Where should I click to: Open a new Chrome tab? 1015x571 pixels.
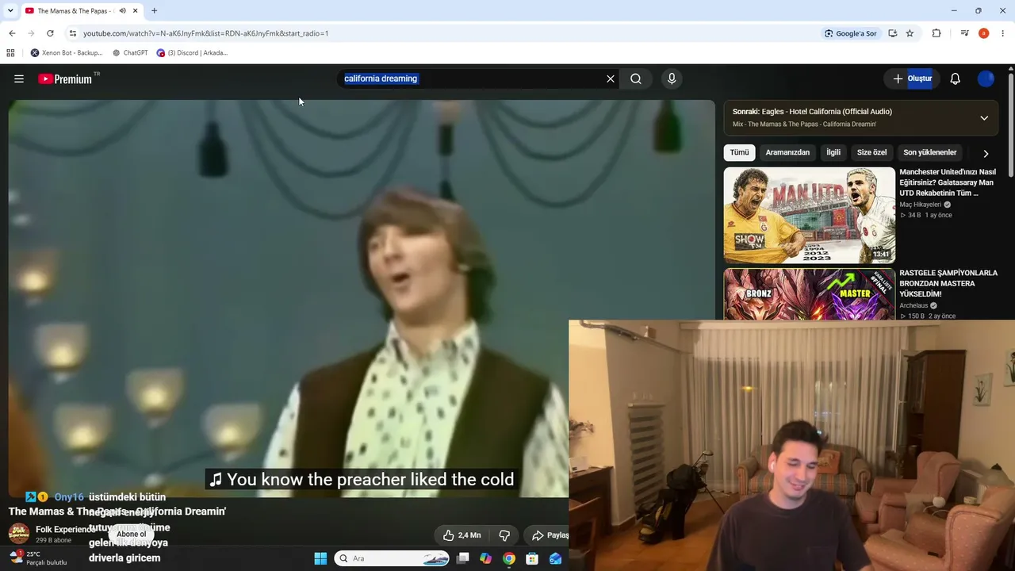click(x=154, y=11)
